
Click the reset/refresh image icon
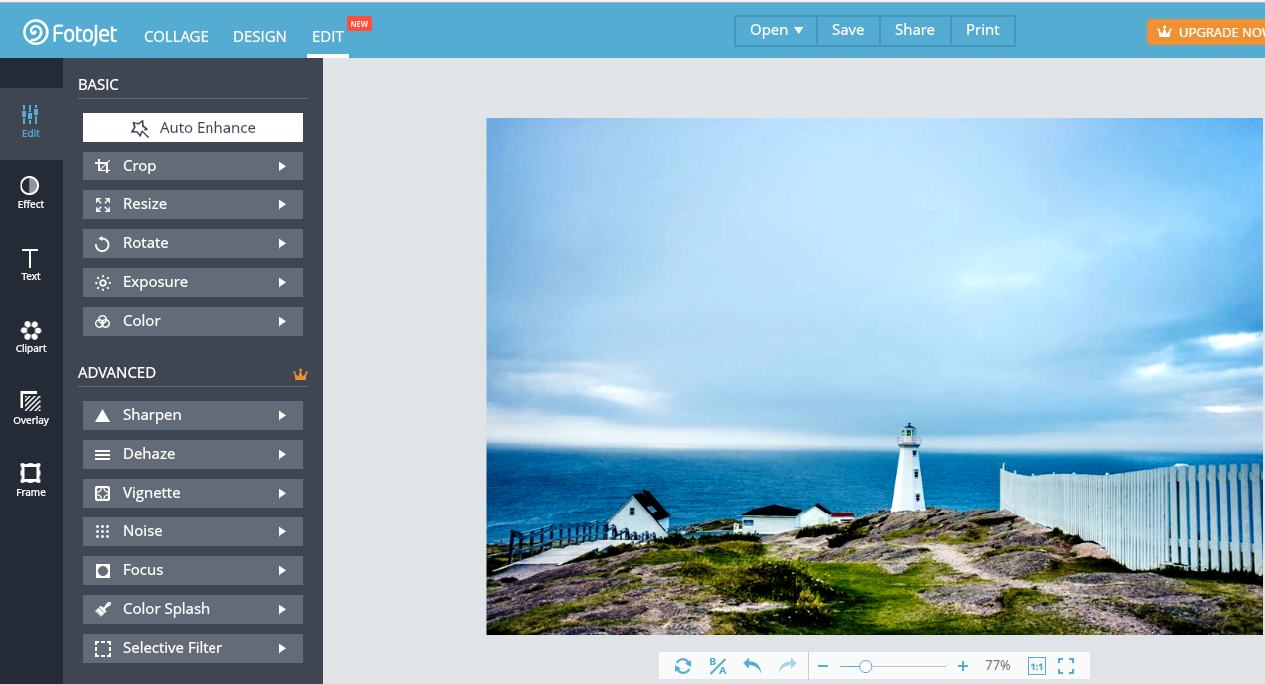tap(683, 666)
